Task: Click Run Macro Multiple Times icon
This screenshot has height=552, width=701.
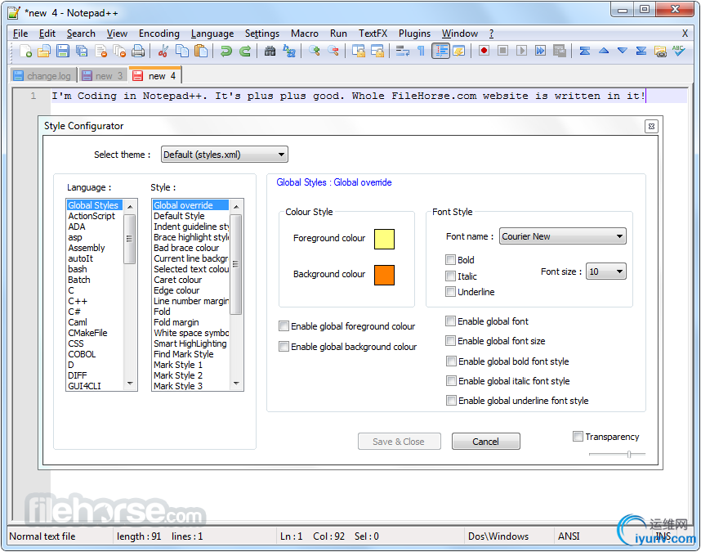Action: [540, 51]
